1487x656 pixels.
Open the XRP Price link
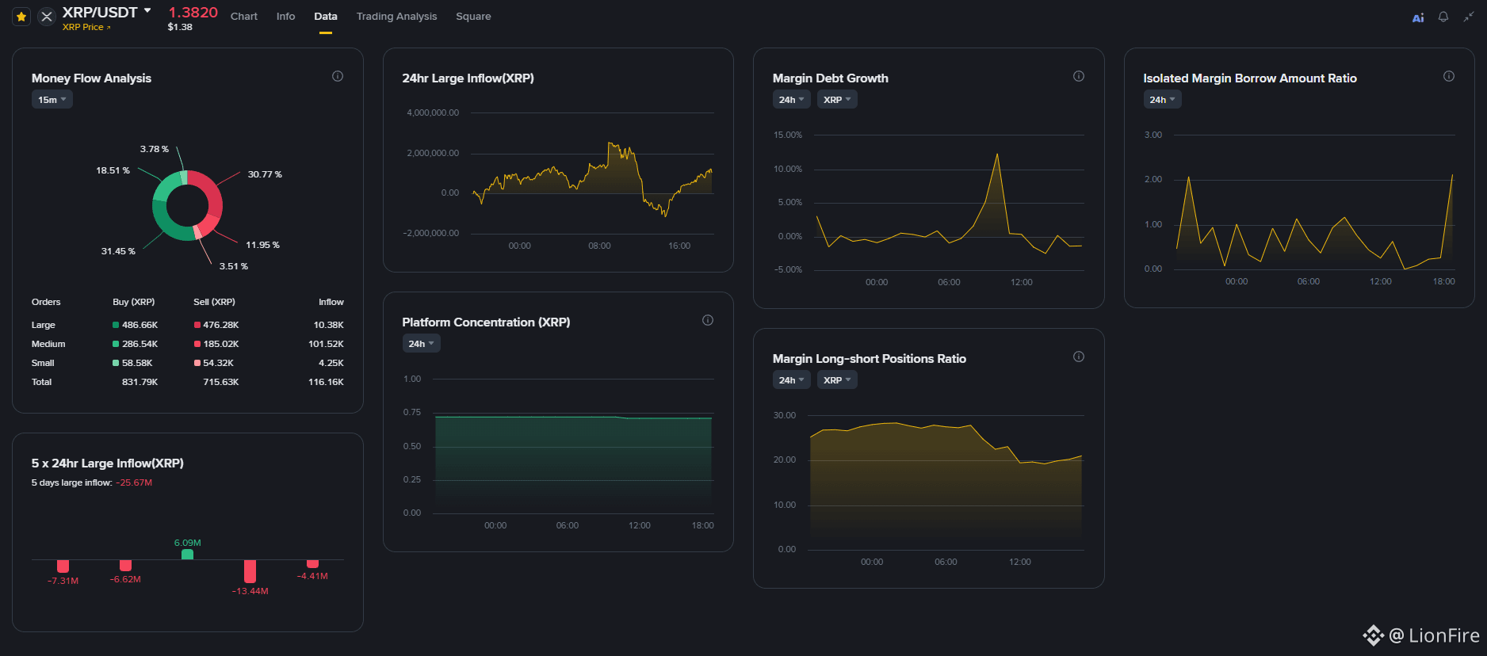86,27
